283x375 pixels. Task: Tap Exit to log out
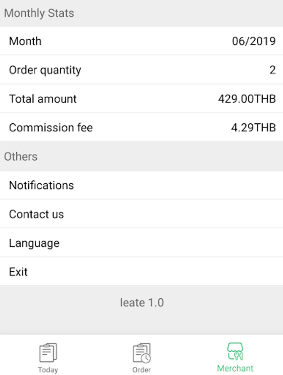[x=141, y=271]
